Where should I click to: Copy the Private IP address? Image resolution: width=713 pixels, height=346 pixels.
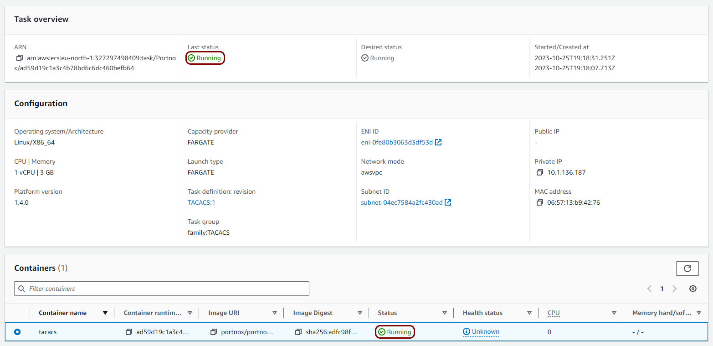click(x=539, y=172)
